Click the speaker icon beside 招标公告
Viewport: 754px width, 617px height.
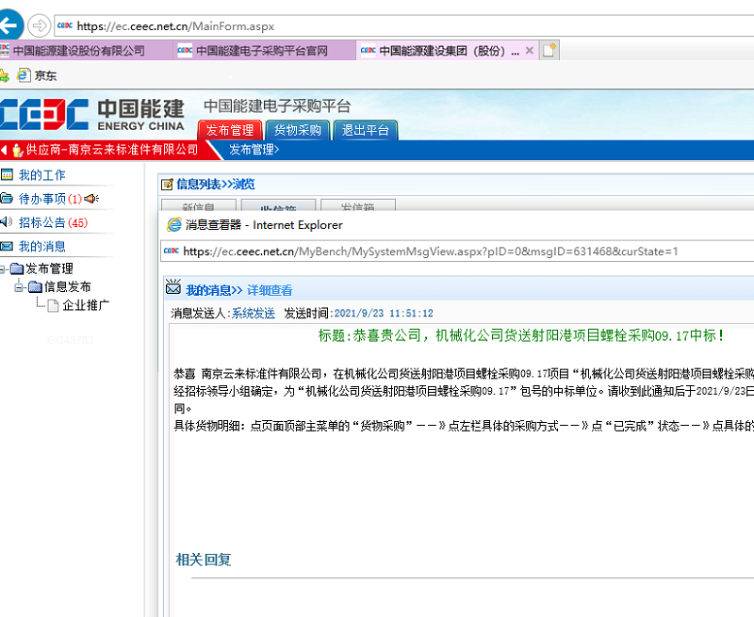point(7,221)
